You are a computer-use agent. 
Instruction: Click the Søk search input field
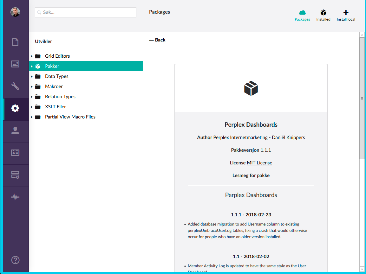click(86, 12)
